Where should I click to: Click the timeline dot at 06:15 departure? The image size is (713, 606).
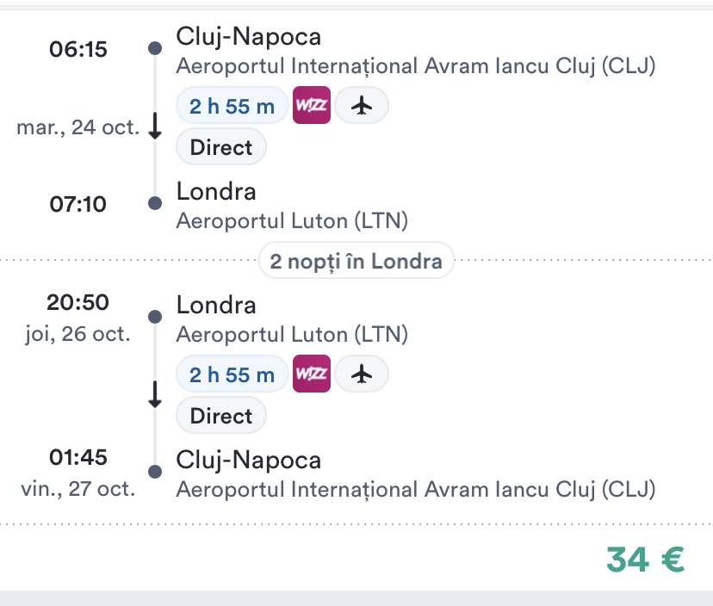(155, 48)
